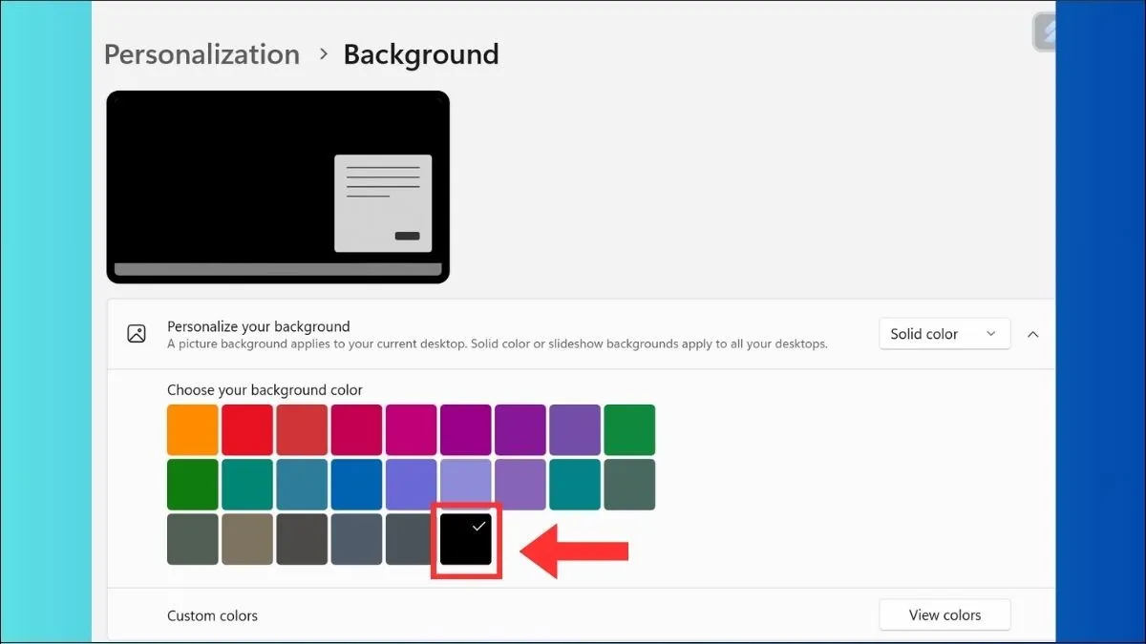Pick the taupe brown swatch in the bottom row
1146x644 pixels.
(x=247, y=540)
